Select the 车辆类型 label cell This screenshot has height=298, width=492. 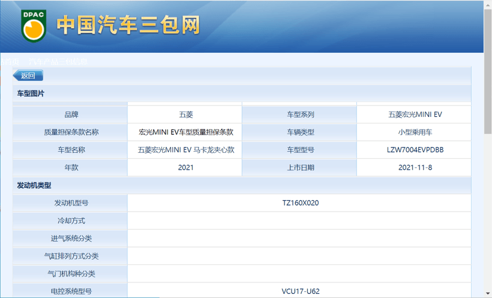pos(299,132)
